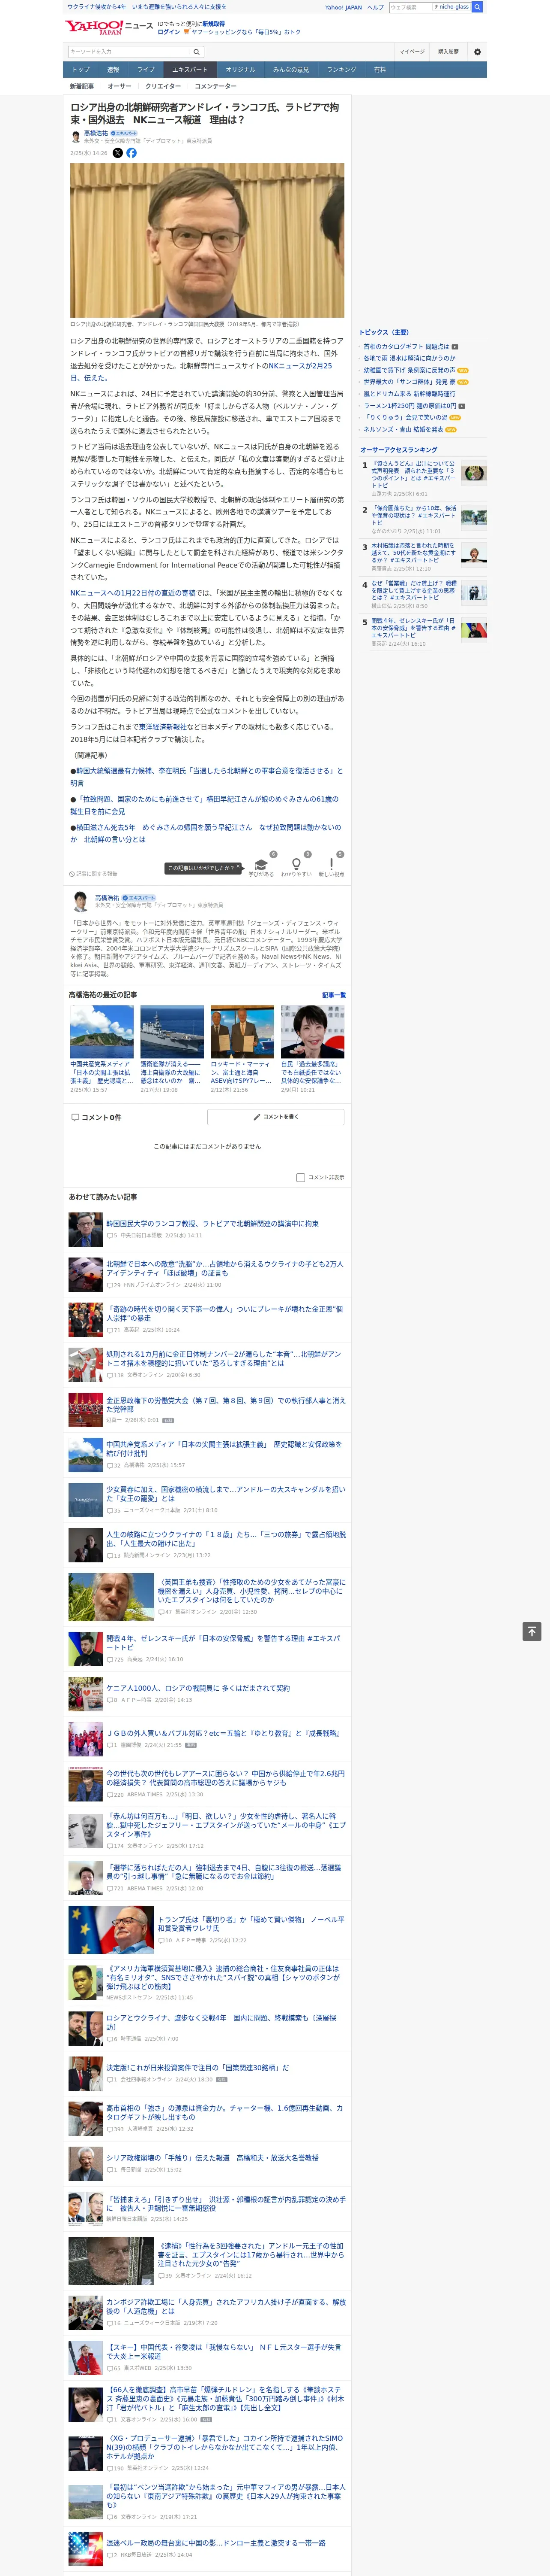Open the マイページ link
550x2576 pixels.
click(x=411, y=52)
